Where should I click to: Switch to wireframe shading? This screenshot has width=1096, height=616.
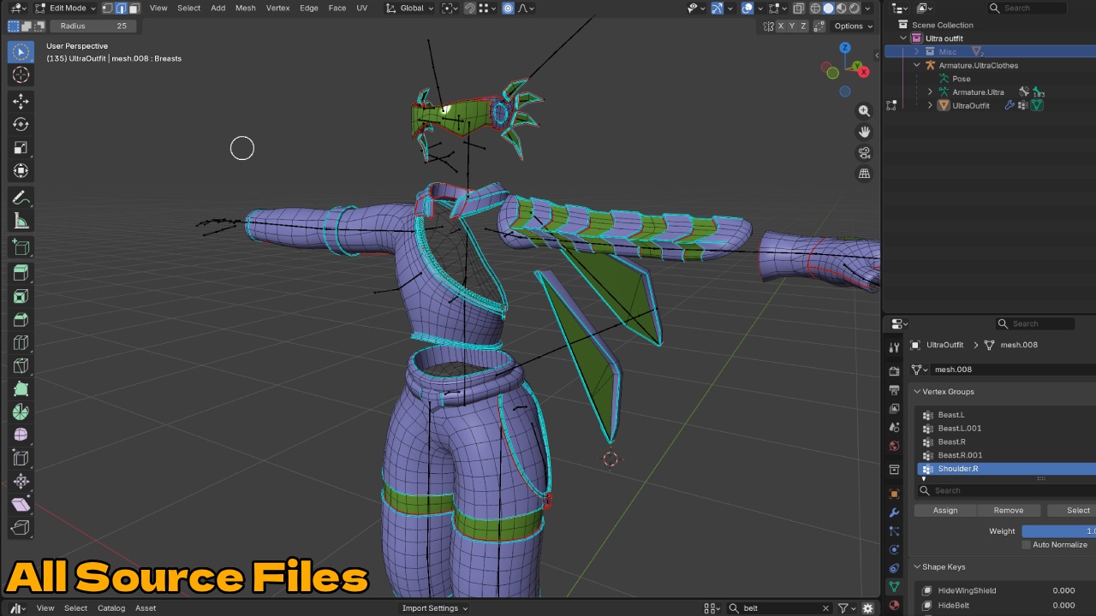tap(815, 8)
